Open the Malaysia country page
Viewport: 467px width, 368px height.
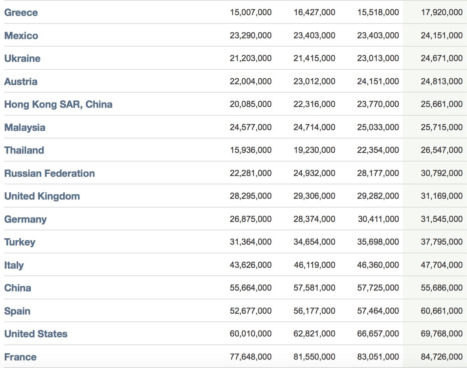tap(25, 127)
